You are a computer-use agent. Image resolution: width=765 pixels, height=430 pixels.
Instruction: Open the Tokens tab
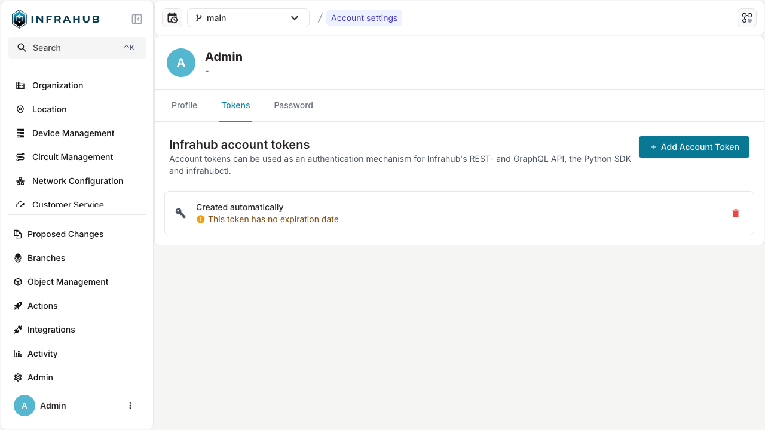coord(235,105)
